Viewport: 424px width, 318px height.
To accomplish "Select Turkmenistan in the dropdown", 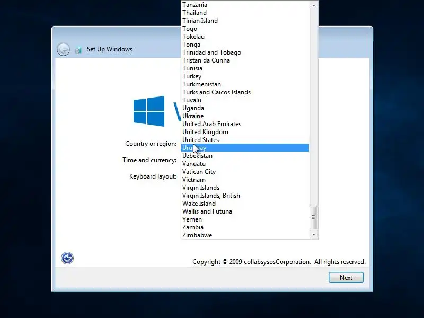I will pyautogui.click(x=245, y=84).
